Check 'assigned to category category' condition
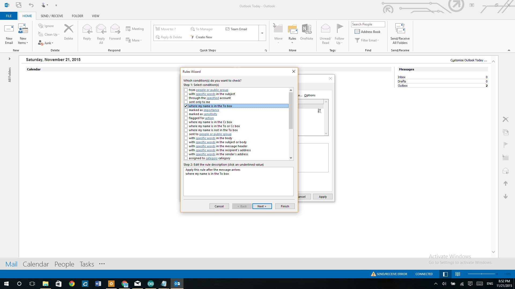 pos(186,158)
